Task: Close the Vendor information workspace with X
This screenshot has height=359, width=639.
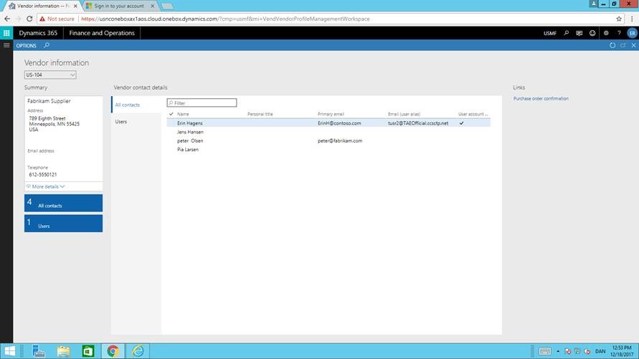Action: [x=633, y=45]
